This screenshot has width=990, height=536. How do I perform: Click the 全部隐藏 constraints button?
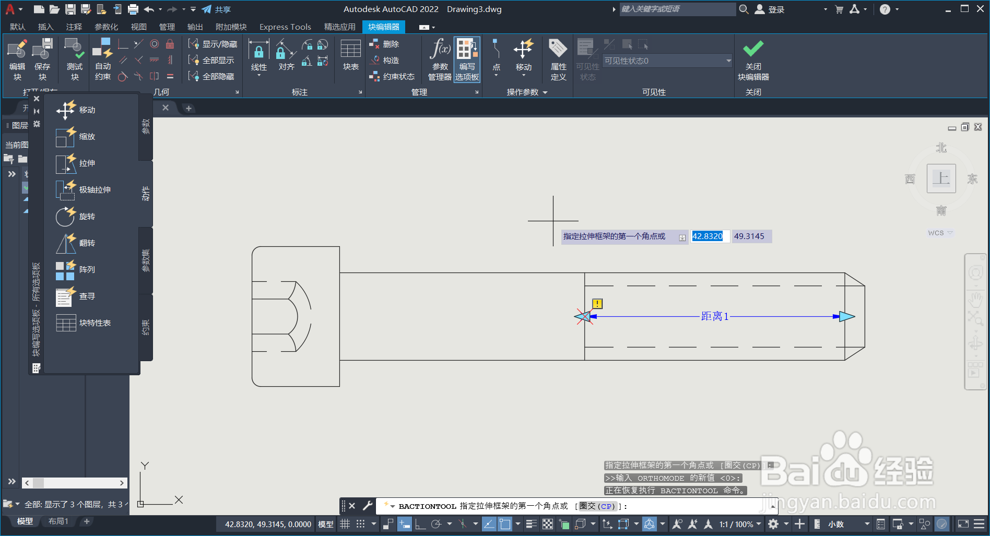tap(211, 77)
